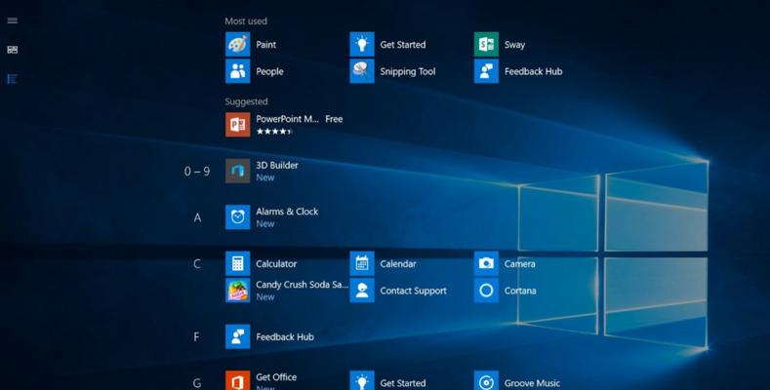Open Paint from the Most used list
This screenshot has height=390, width=770.
[251, 44]
